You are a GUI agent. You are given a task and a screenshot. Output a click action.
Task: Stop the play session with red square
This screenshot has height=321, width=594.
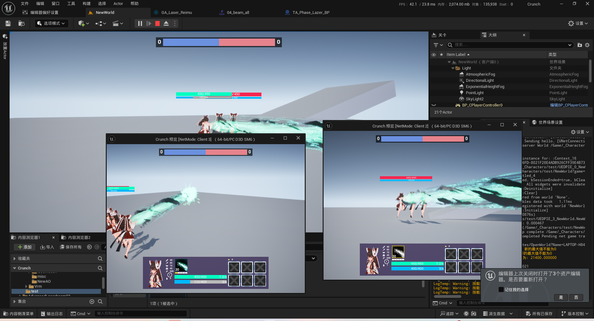[x=157, y=23]
